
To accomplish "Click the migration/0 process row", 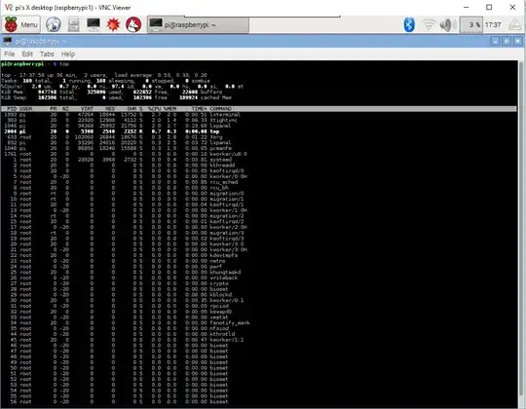I will [x=258, y=194].
